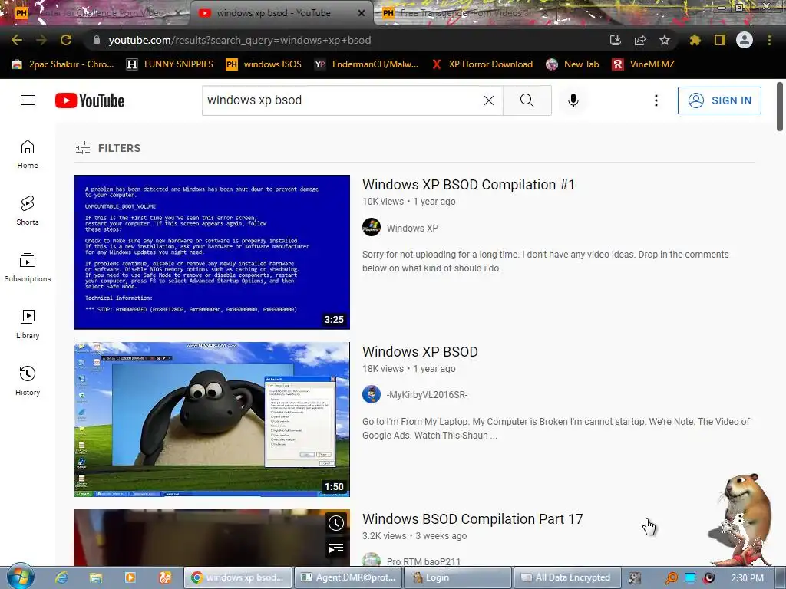786x589 pixels.
Task: Open YouTube settings three-dot menu
Action: [x=656, y=100]
